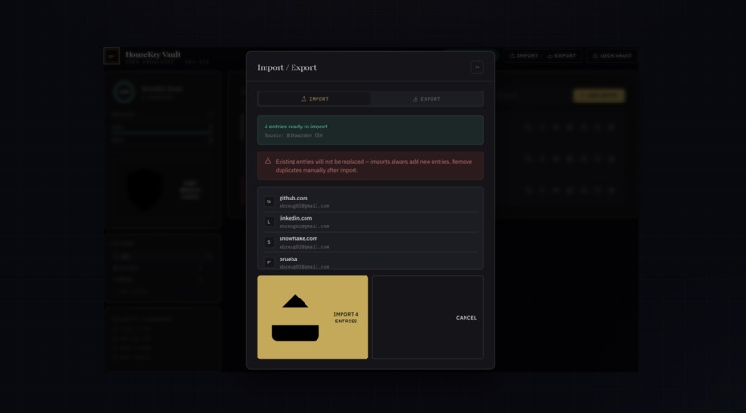
Task: Click the Cancel button
Action: coord(428,318)
